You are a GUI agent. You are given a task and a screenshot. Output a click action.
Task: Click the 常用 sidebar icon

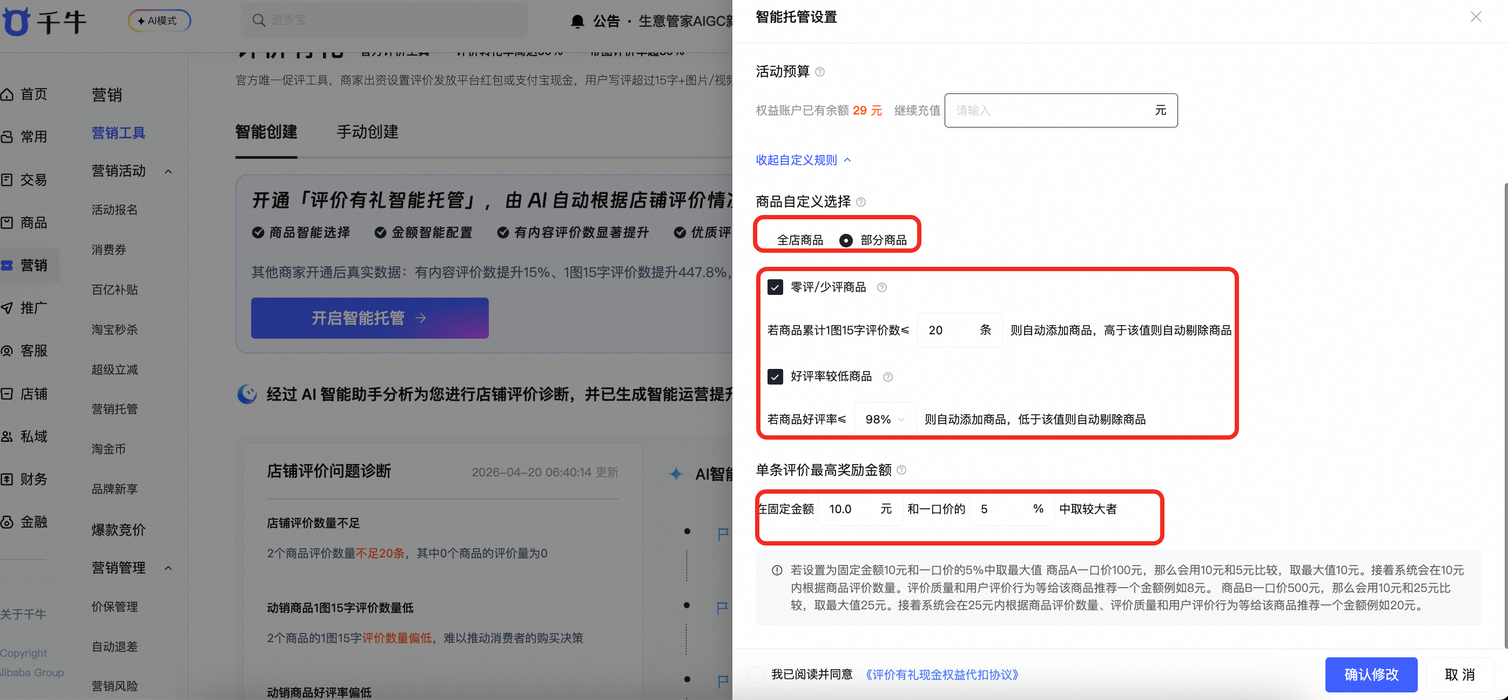[7, 137]
